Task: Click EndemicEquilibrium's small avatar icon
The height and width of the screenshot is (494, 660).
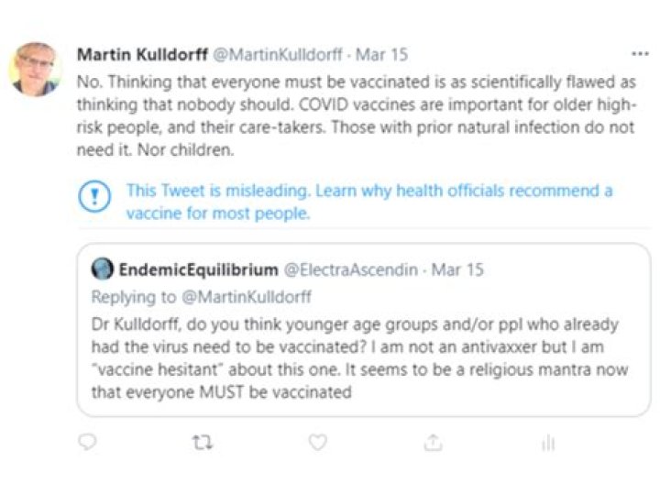Action: [x=102, y=269]
